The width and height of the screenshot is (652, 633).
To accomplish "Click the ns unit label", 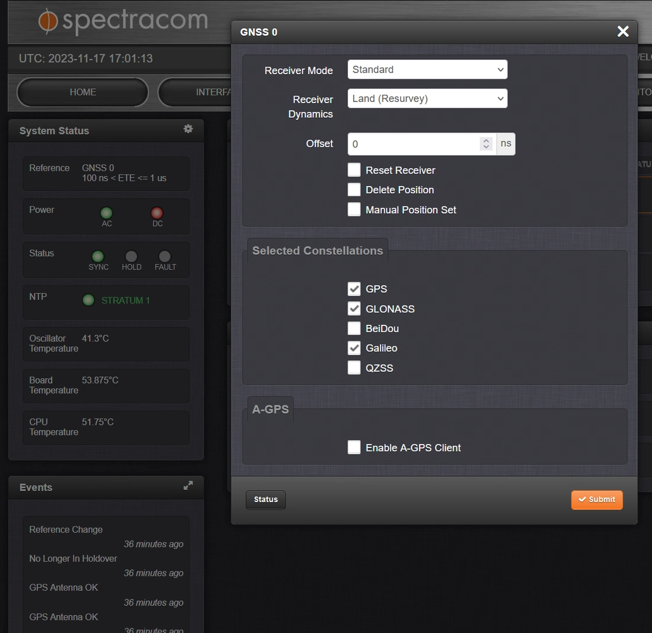I will tap(506, 143).
